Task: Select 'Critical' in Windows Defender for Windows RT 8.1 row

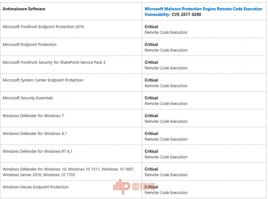Action: click(x=151, y=151)
